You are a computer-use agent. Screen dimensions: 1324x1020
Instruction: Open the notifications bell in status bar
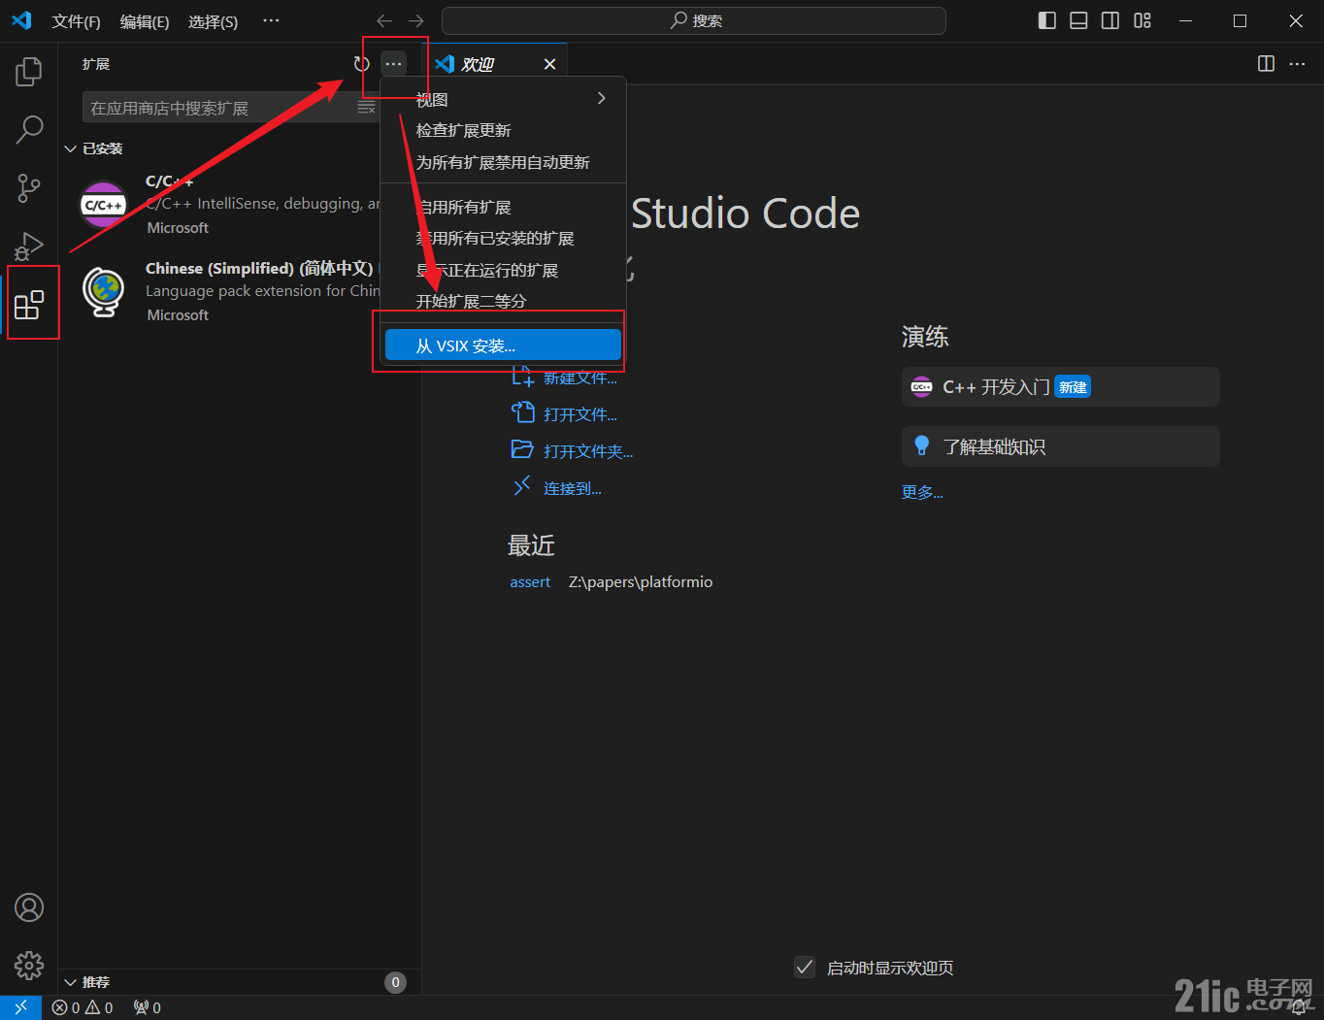[1298, 1007]
